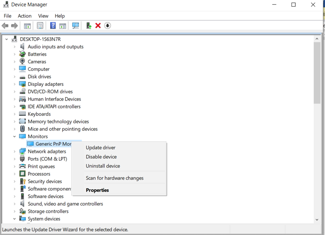Click the DVD/CD-ROM drives disc icon
The width and height of the screenshot is (325, 235).
click(x=23, y=91)
